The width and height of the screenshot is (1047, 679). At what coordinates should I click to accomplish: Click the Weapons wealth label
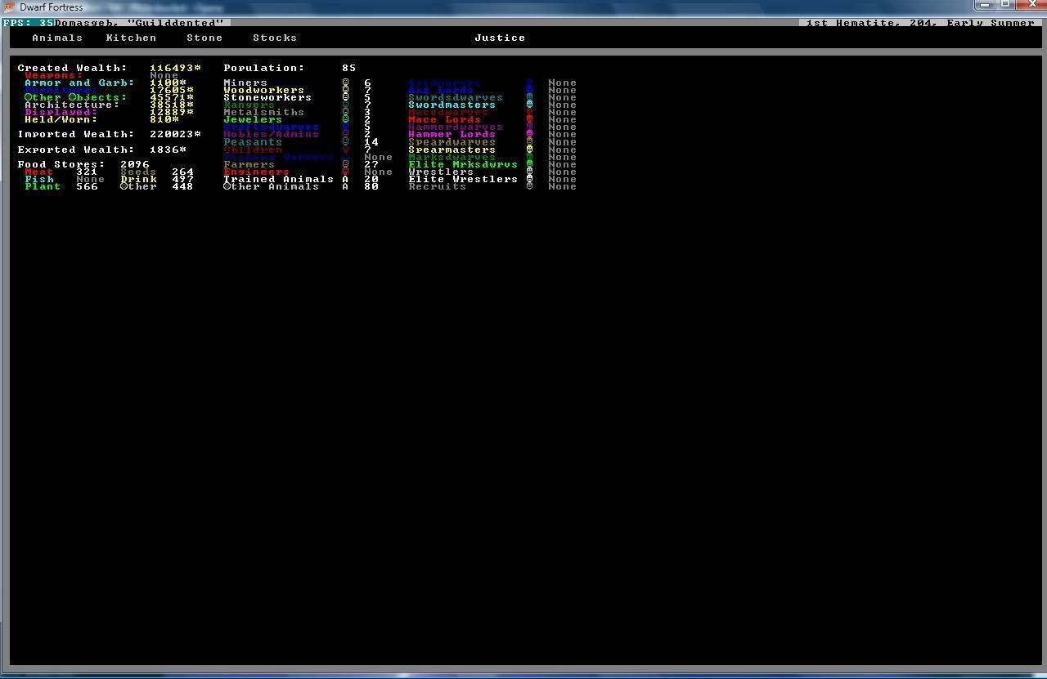[54, 75]
